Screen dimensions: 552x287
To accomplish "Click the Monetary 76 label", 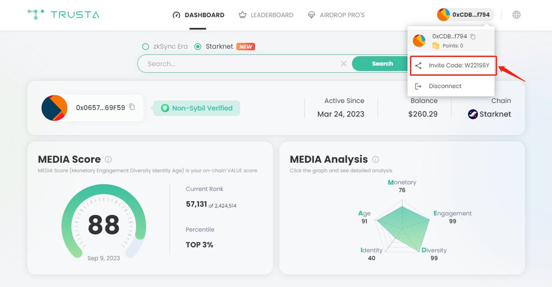I will (402, 186).
